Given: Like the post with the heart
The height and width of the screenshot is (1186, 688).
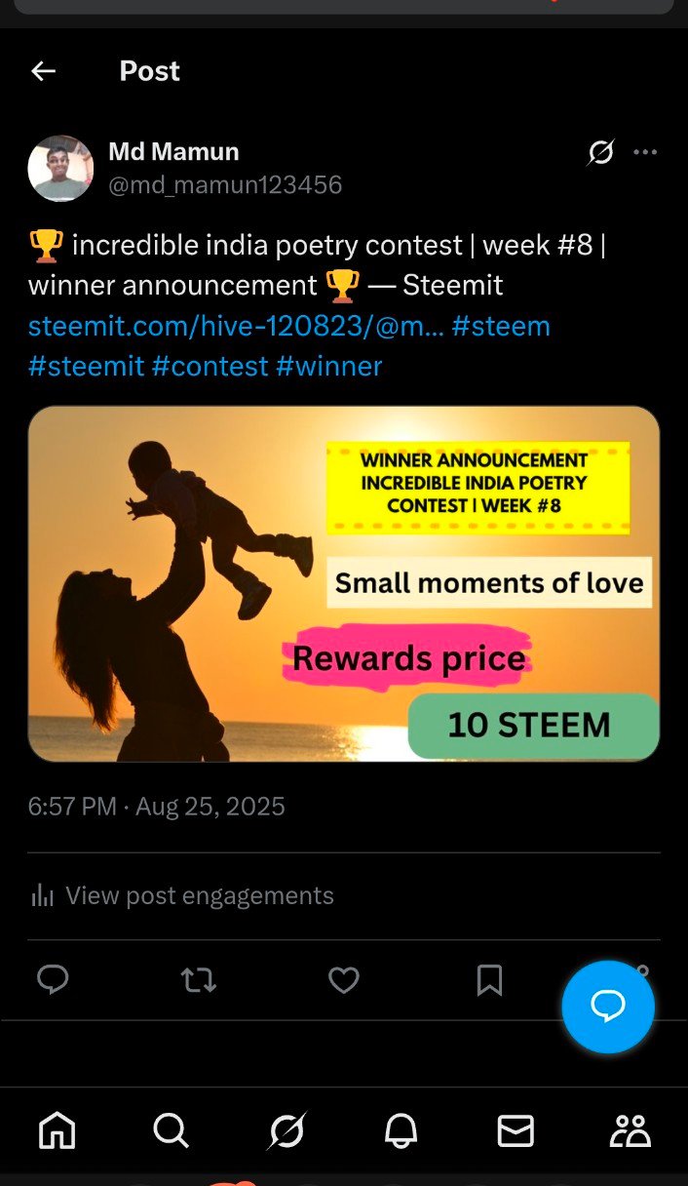Looking at the screenshot, I should tap(343, 979).
